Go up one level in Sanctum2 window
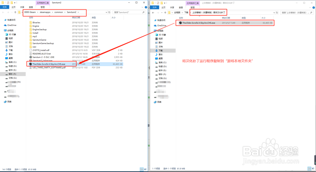Screen dimensions: 316x172 pyautogui.click(x=15, y=12)
